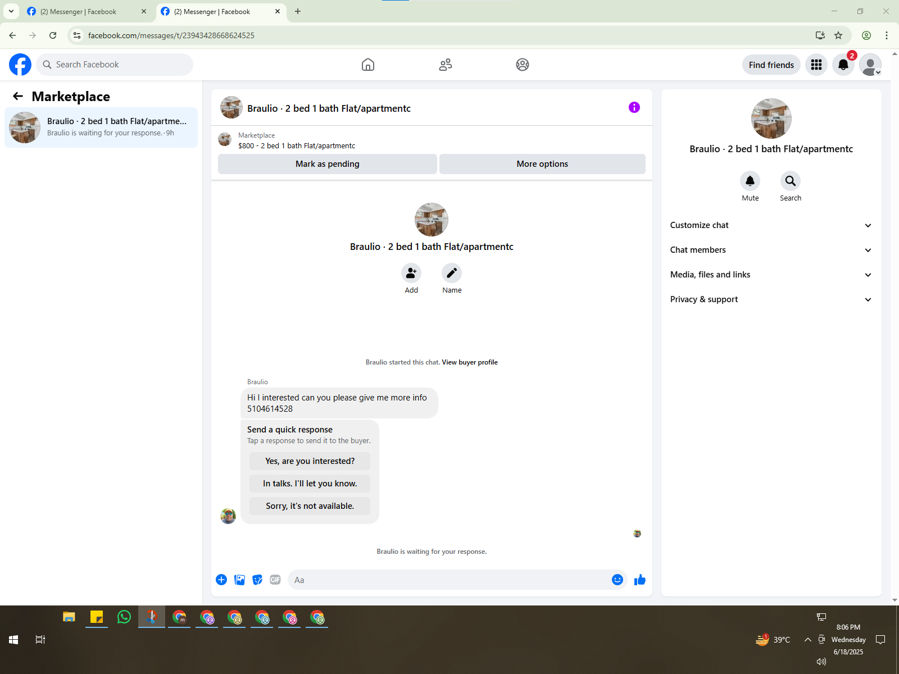899x674 pixels.
Task: Click Mark as pending button
Action: pyautogui.click(x=328, y=164)
